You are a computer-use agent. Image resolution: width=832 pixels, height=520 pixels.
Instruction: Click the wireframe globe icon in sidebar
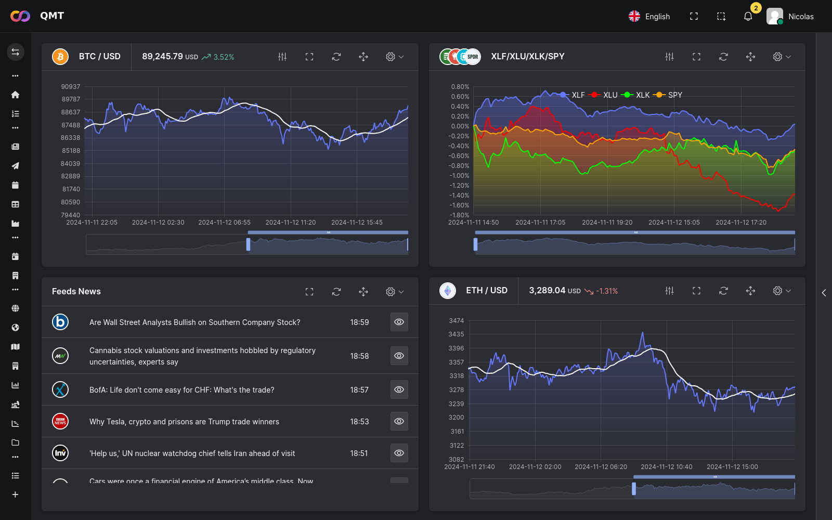click(x=15, y=308)
